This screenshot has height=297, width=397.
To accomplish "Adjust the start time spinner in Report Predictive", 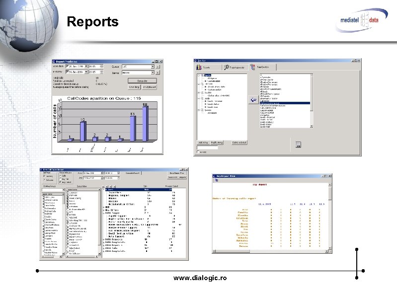I will (x=101, y=66).
